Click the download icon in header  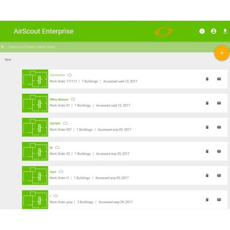225,31
